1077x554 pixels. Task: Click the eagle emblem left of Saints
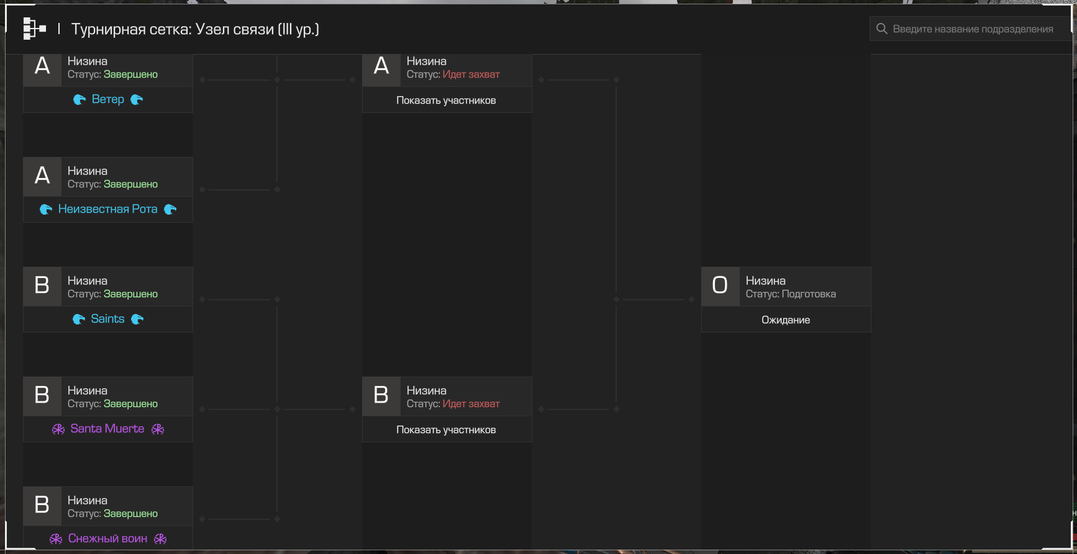pyautogui.click(x=79, y=319)
